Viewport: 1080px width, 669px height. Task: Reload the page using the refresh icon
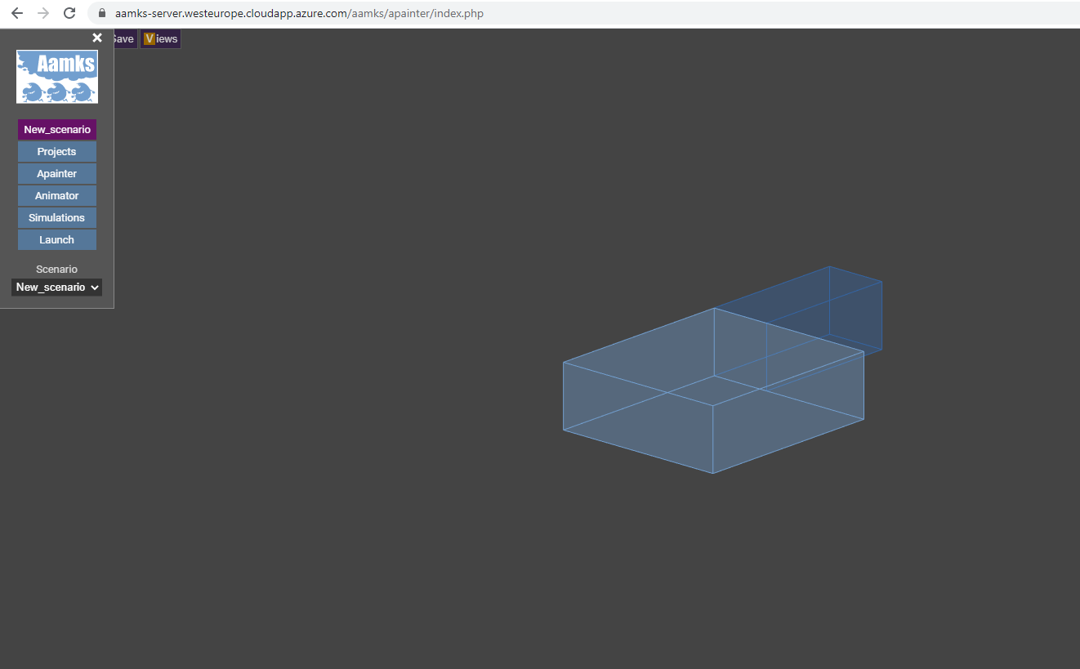[69, 13]
